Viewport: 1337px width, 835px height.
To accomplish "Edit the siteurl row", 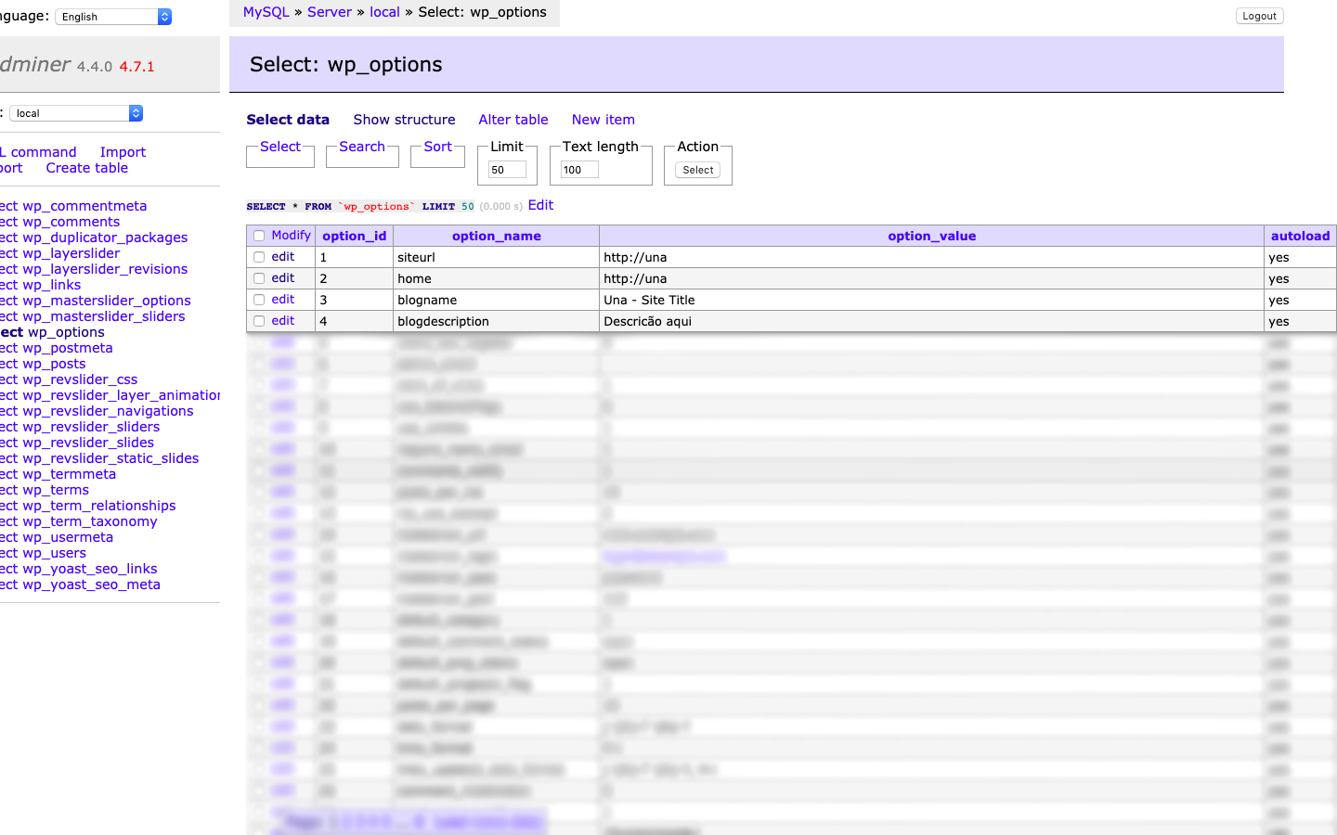I will [283, 257].
